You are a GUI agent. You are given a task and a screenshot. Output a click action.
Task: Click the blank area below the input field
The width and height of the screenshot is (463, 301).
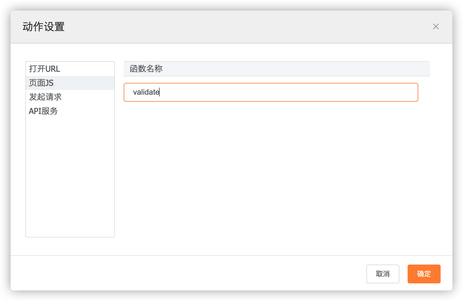[276, 176]
